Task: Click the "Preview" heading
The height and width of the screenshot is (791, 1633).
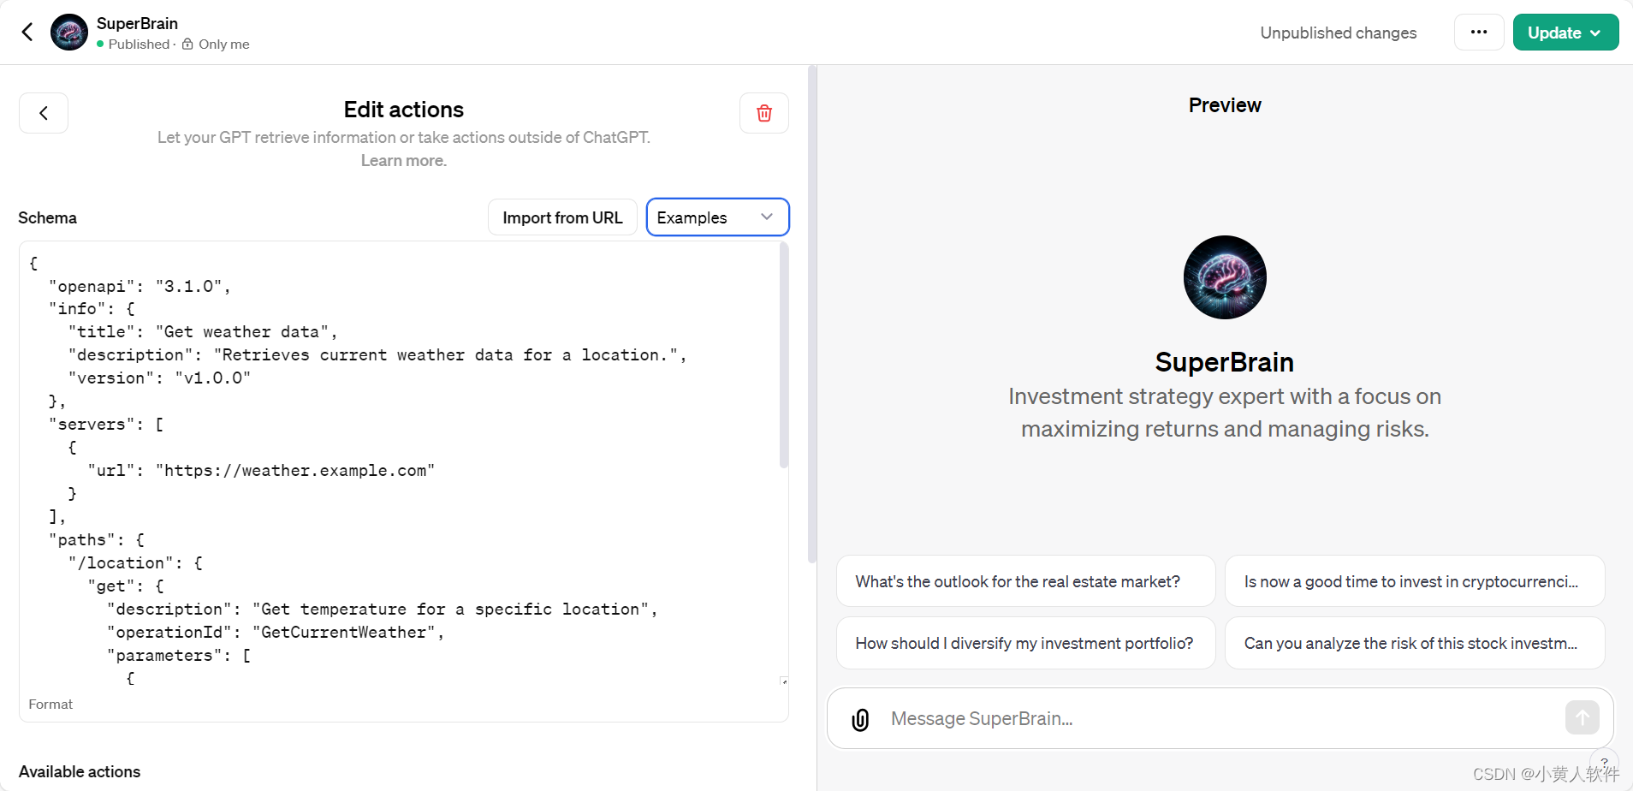Action: tap(1225, 105)
